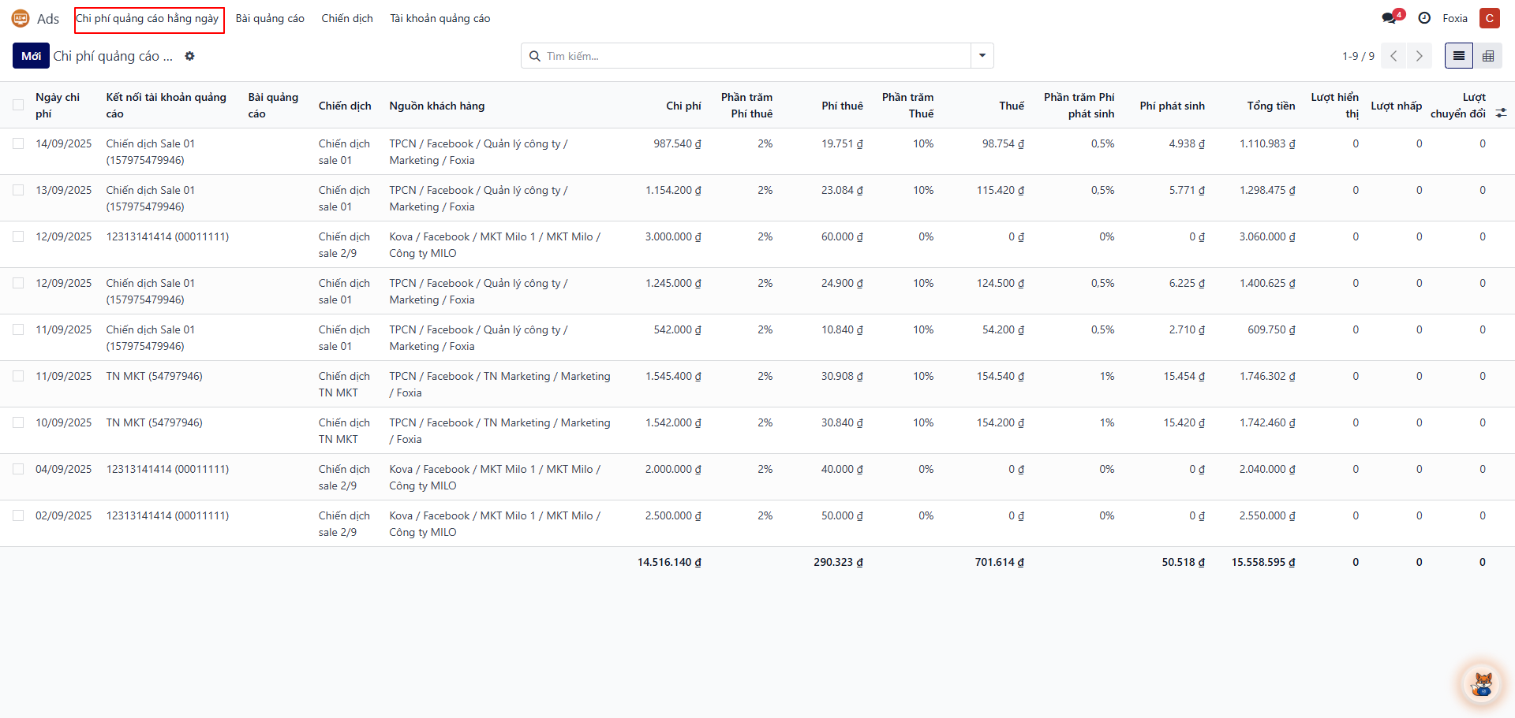The image size is (1515, 718).
Task: Select the 14/09/2025 record checkbox
Action: coord(18,143)
